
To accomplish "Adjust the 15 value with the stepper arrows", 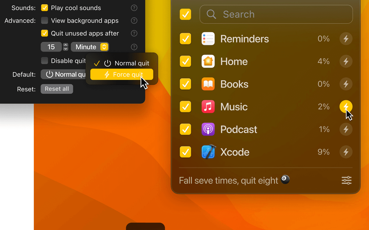I will pyautogui.click(x=65, y=47).
